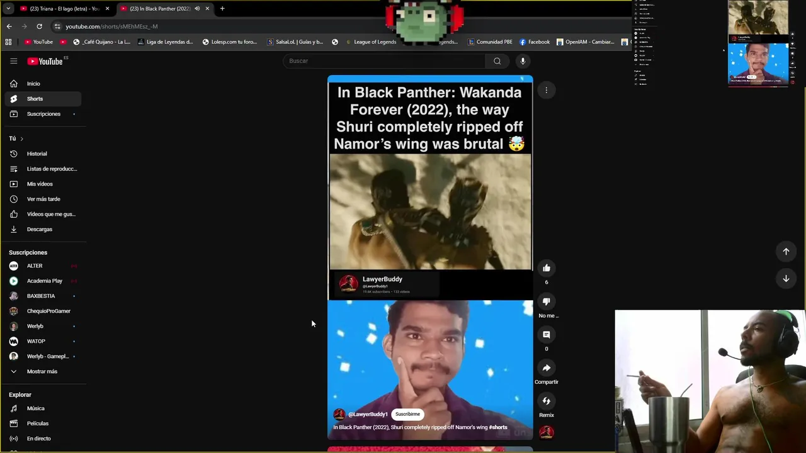The image size is (806, 453).
Task: Remix this short
Action: (547, 401)
